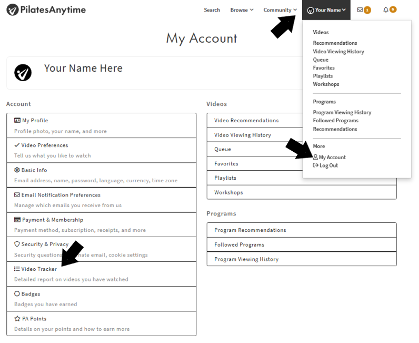Viewport: 419px width, 343px height.
Task: Open Program Viewing History row in Programs list
Action: 302,259
